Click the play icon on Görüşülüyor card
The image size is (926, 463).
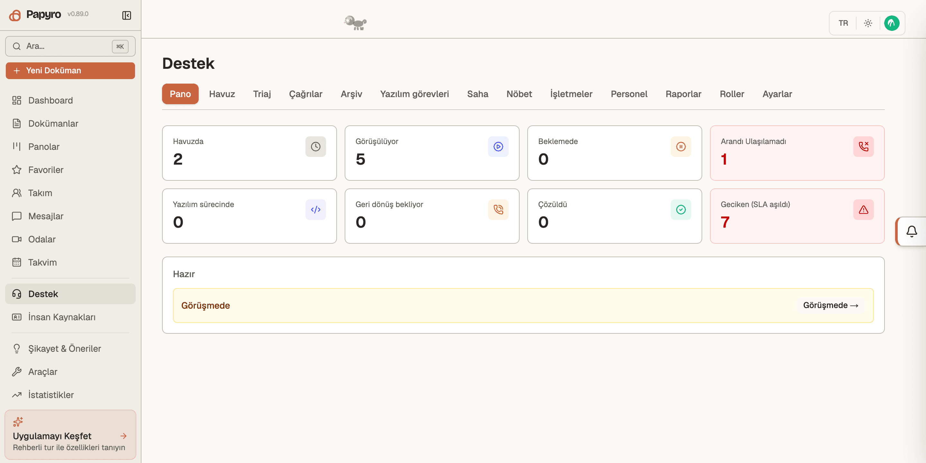[x=498, y=146]
